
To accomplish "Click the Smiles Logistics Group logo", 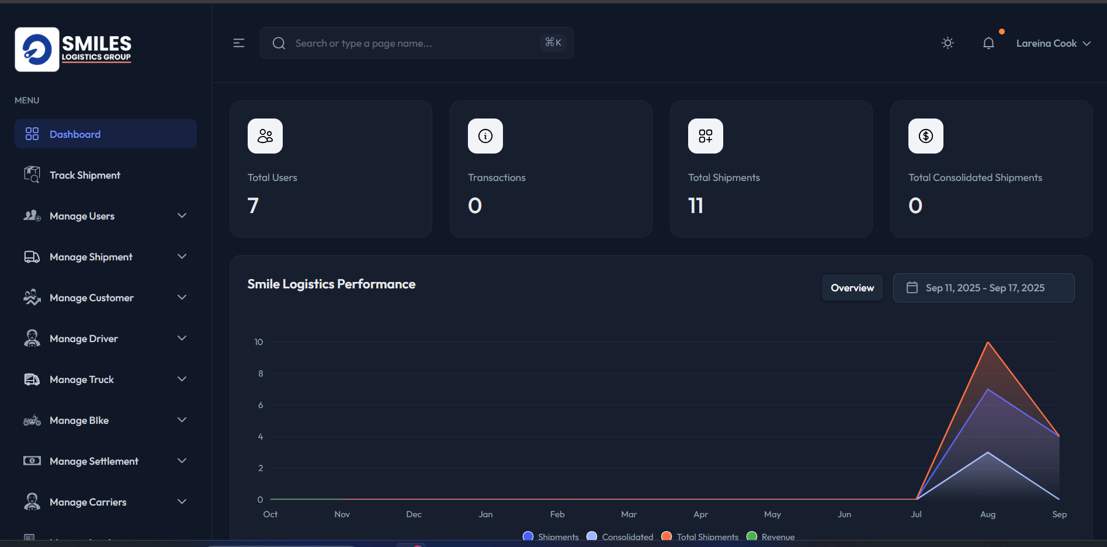I will point(74,50).
